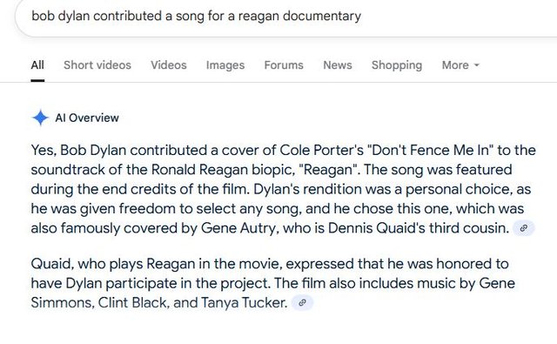Click the "Cole Porter's" text in first line
Image resolution: width=557 pixels, height=344 pixels.
pos(322,150)
